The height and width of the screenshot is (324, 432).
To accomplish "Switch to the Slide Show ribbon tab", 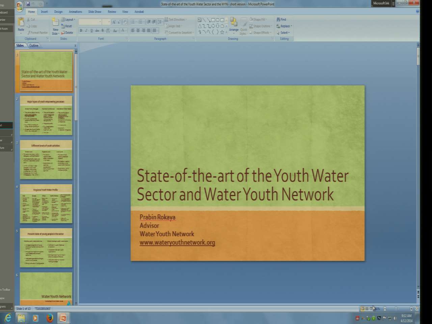I will (x=95, y=12).
